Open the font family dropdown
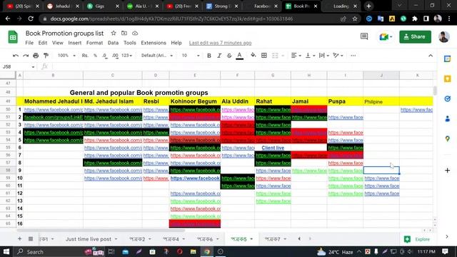The height and width of the screenshot is (257, 457). [x=157, y=56]
